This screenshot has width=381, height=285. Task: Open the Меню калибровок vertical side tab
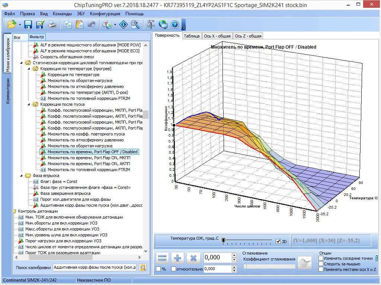[7, 54]
